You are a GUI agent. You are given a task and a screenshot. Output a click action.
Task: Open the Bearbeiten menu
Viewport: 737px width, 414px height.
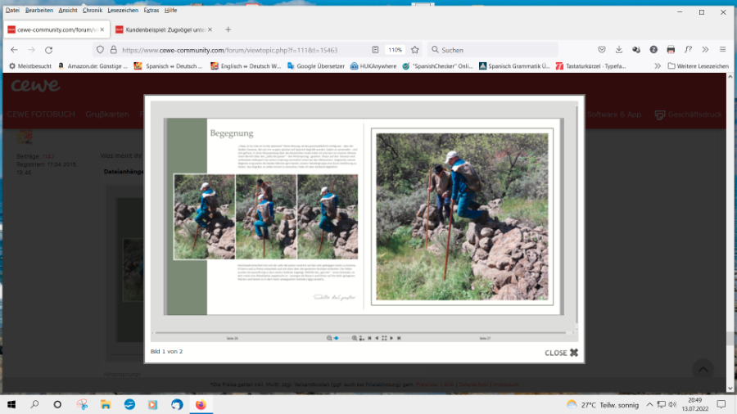39,11
